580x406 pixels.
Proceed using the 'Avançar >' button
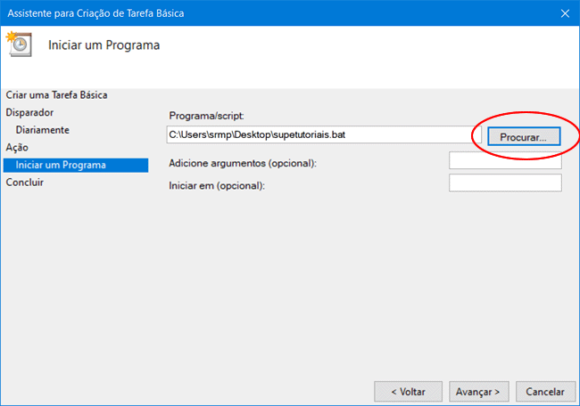(482, 391)
